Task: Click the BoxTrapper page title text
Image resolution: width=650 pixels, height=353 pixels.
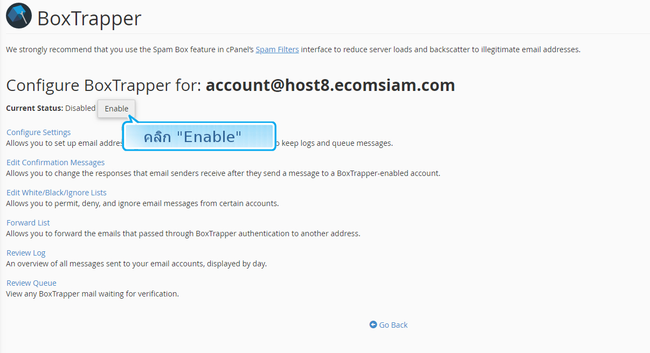Action: click(x=89, y=18)
